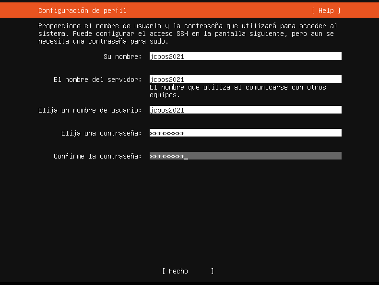Click the jcpos2021 text in username field
This screenshot has width=379, height=285.
(x=167, y=110)
